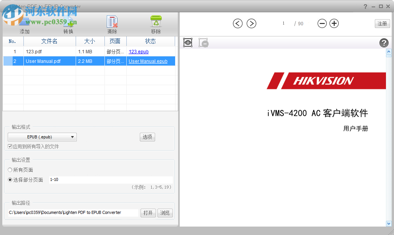Open the 123.epub link
This screenshot has height=235, width=394.
(138, 51)
